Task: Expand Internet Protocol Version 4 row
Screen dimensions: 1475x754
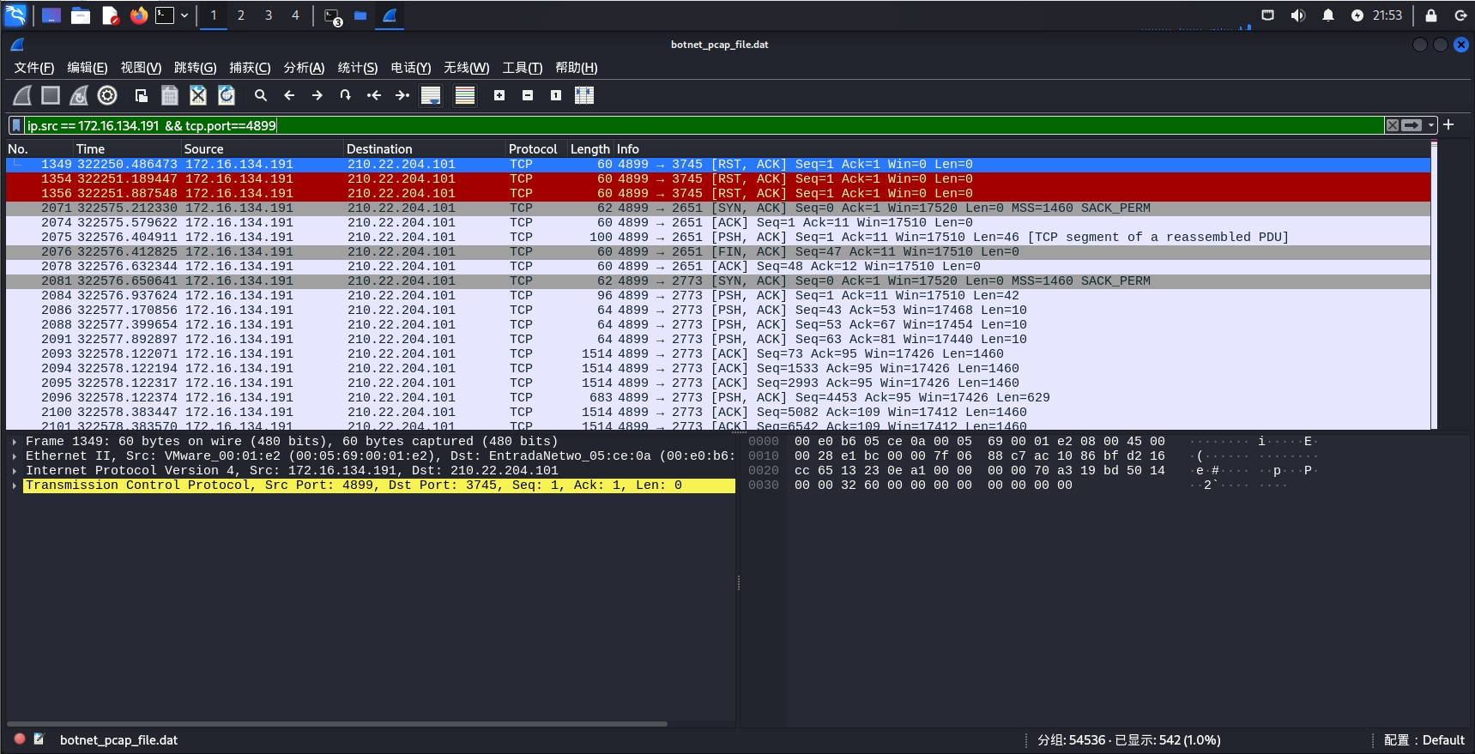Action: pos(15,471)
